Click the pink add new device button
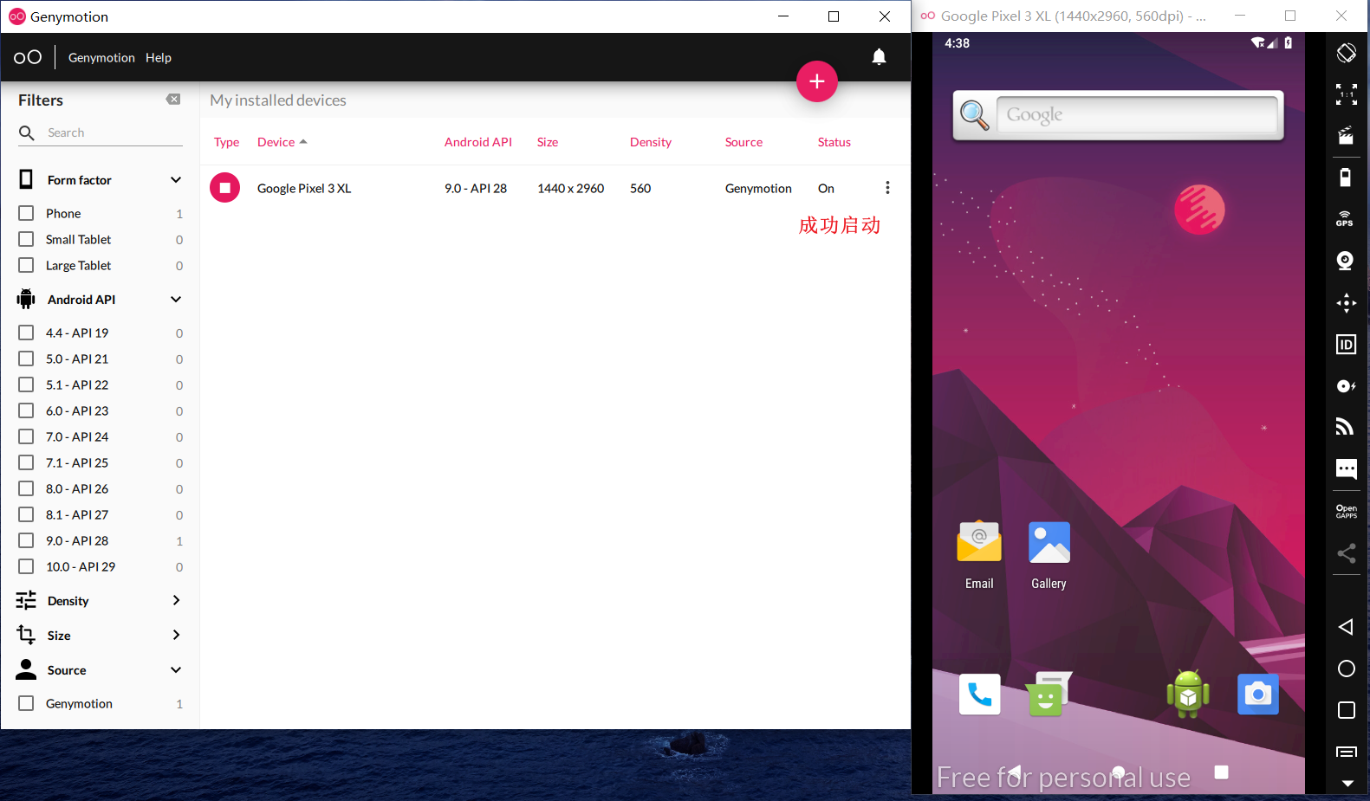The image size is (1370, 801). [x=816, y=81]
